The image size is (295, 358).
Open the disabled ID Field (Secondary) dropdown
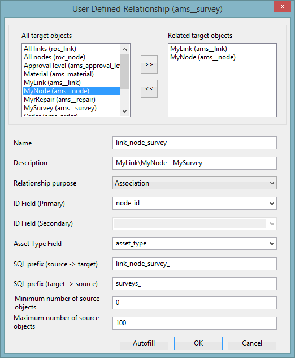point(194,223)
